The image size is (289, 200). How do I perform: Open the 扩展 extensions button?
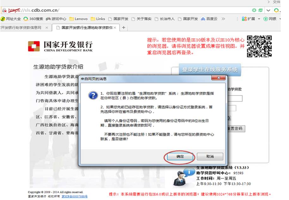tap(249, 19)
